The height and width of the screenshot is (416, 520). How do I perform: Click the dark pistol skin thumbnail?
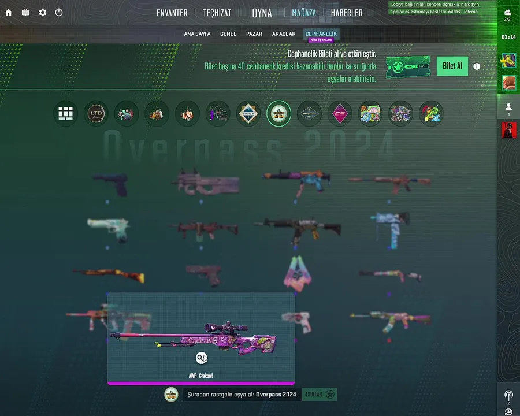pyautogui.click(x=111, y=184)
